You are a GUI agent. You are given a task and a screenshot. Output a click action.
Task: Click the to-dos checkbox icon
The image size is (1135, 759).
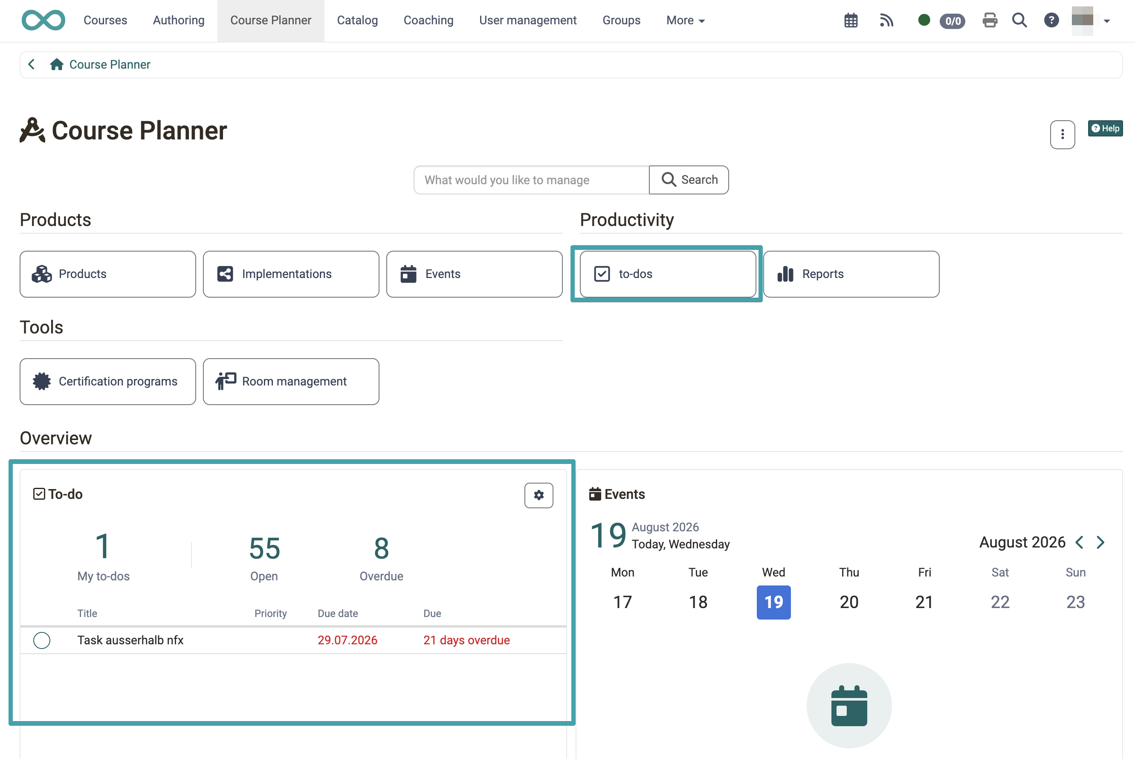point(602,274)
